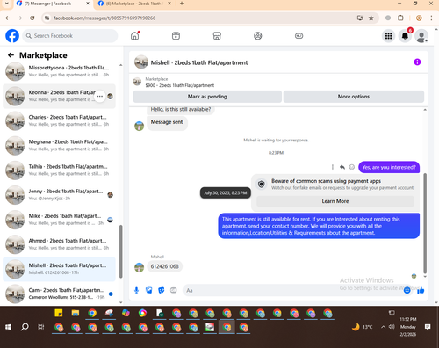Open the Facebook menu grid icon
The width and height of the screenshot is (439, 348).
point(388,36)
